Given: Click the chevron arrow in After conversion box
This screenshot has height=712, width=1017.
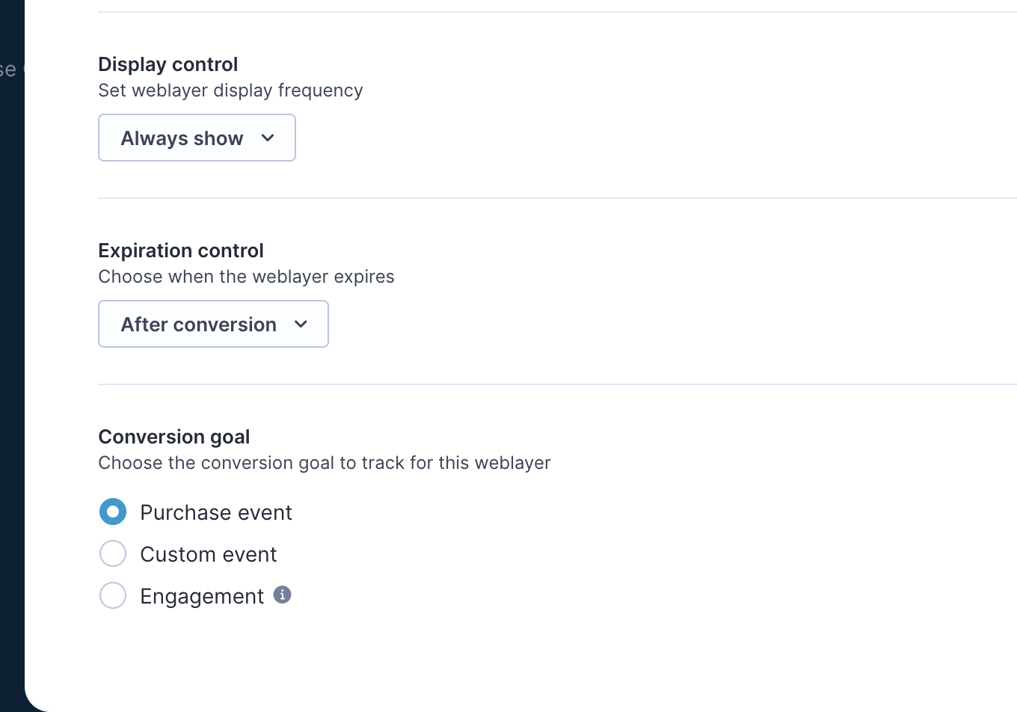Looking at the screenshot, I should [x=301, y=324].
